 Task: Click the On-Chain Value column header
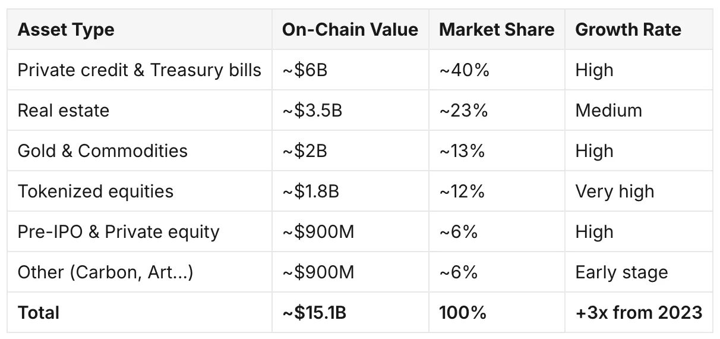coord(350,30)
